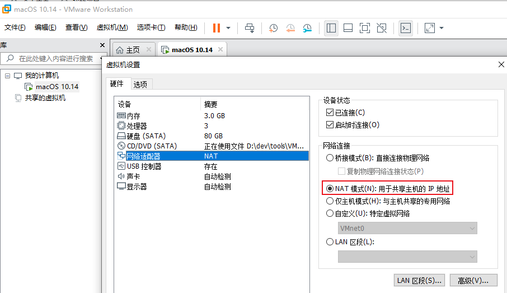Select the 显示器 device row

(x=212, y=187)
